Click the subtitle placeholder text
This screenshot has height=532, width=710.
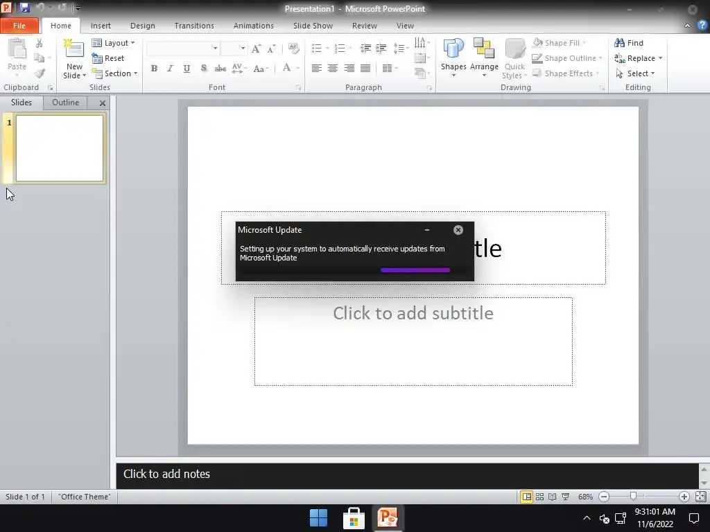tap(413, 313)
